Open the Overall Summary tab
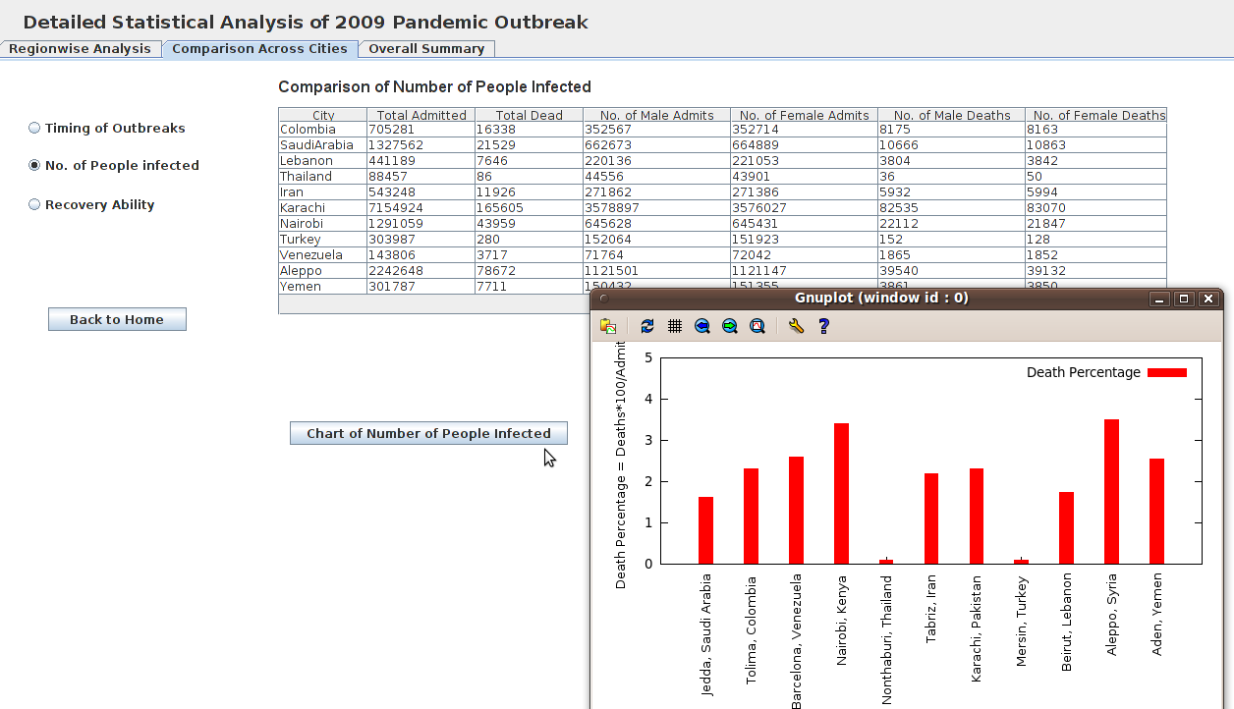1234x709 pixels. pos(426,49)
